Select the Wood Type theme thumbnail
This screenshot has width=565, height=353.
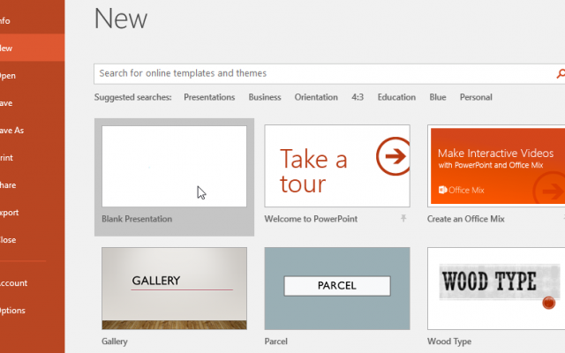pyautogui.click(x=496, y=289)
